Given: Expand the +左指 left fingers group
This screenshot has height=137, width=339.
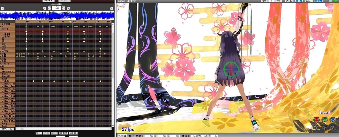Looking at the screenshot, I should pos(8,58).
